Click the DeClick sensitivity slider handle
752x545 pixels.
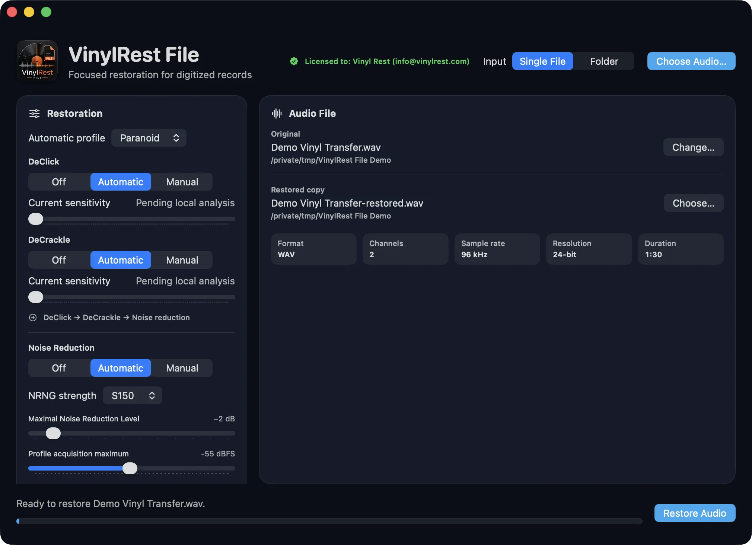pos(36,219)
